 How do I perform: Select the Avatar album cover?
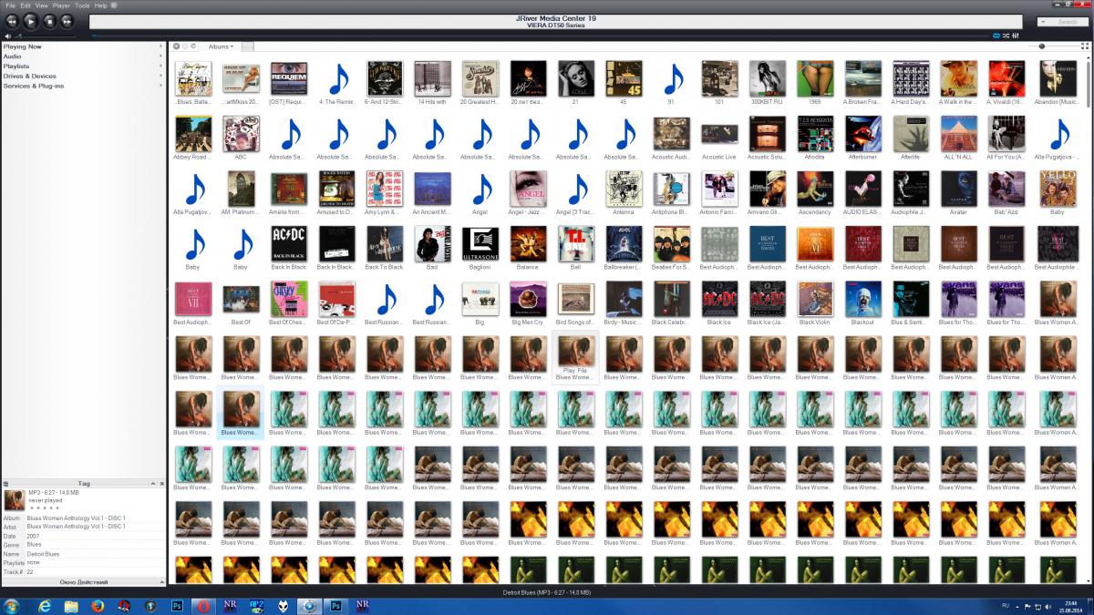point(958,189)
